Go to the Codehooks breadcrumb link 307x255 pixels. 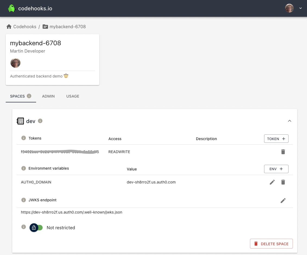25,27
